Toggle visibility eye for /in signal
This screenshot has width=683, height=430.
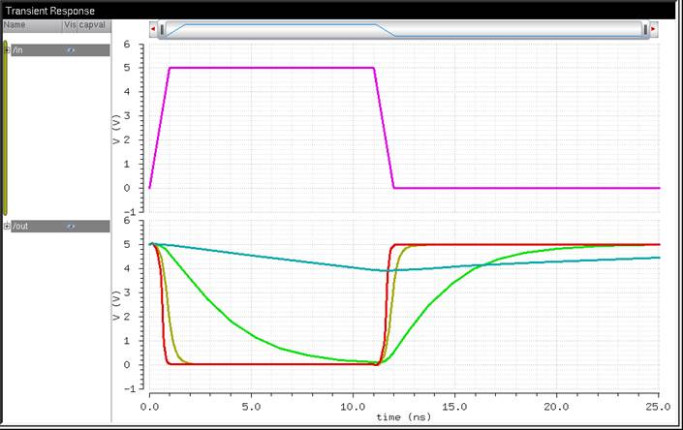tap(71, 50)
